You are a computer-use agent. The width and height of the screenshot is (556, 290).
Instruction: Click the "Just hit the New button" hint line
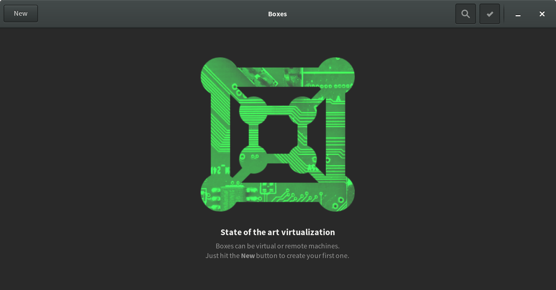tap(277, 256)
